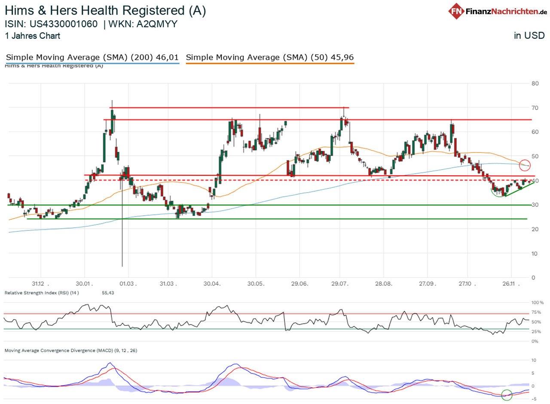Select the 30.04. date on the x-axis
This screenshot has width=550, height=404.
pyautogui.click(x=212, y=284)
